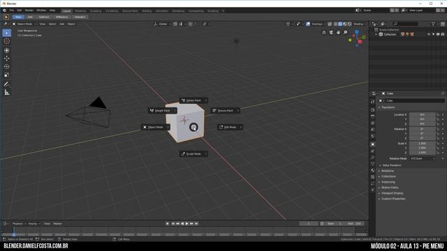
Task: Toggle viewport overlays button
Action: pyautogui.click(x=308, y=24)
